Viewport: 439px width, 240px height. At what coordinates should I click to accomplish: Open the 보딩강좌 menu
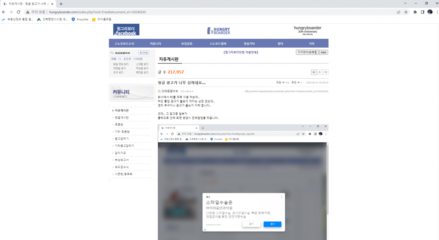pos(187,44)
